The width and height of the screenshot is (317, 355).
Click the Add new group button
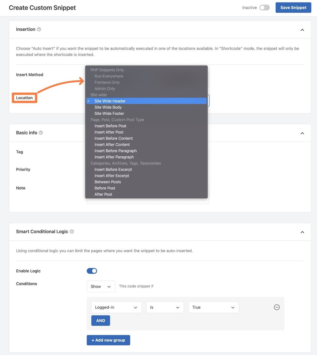[108, 340]
